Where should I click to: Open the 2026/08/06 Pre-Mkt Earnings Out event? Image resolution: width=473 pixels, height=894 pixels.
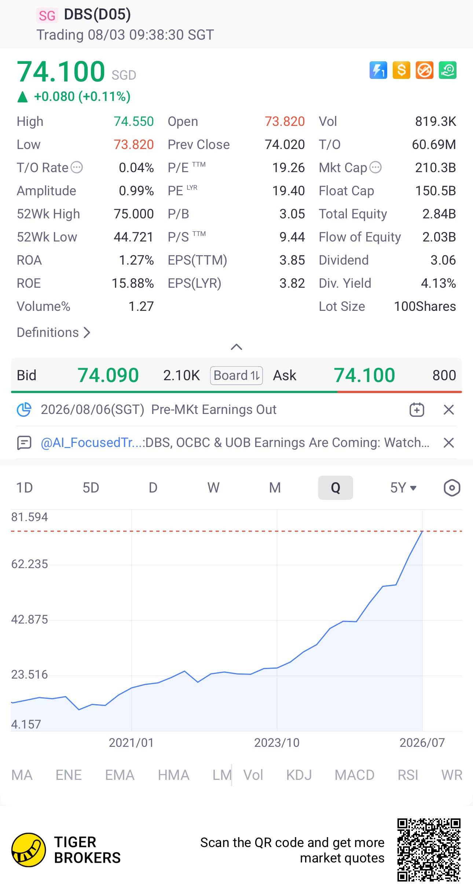[x=158, y=410]
